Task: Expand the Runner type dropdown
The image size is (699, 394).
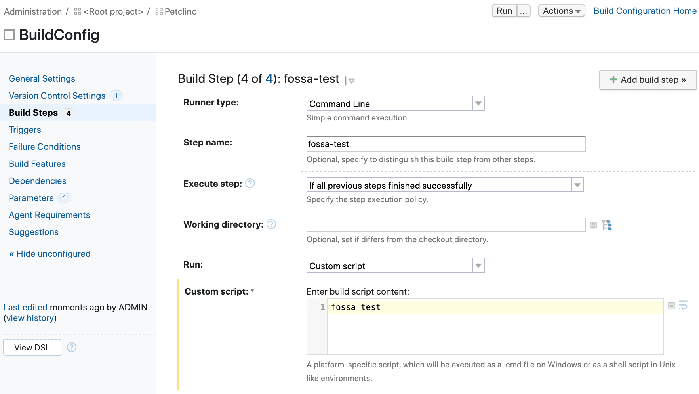Action: click(478, 103)
